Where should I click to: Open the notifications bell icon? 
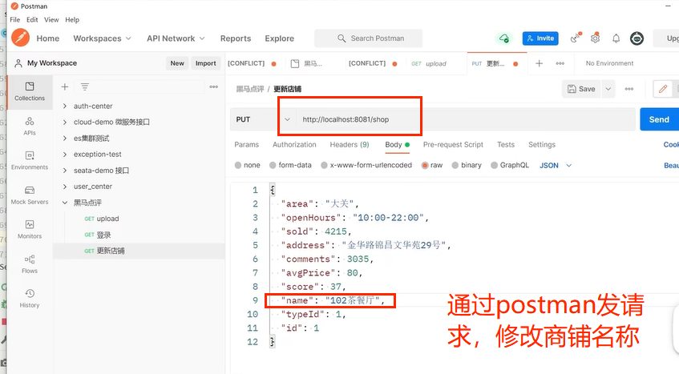(616, 38)
